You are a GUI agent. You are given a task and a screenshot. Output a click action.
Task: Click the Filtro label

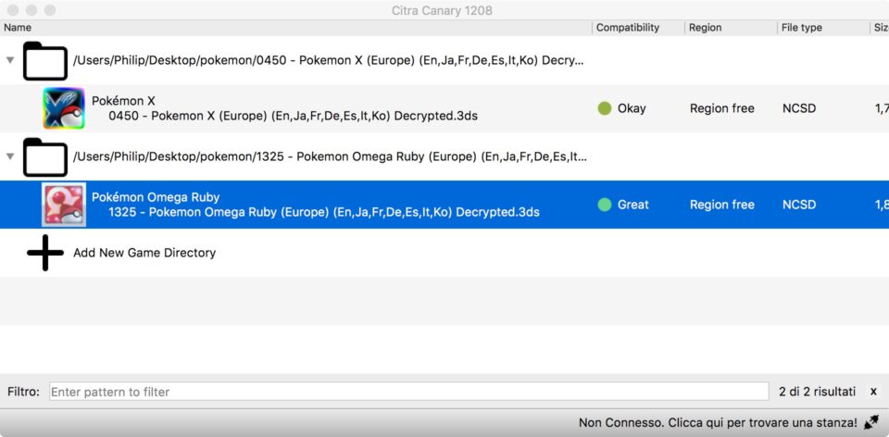tap(23, 392)
